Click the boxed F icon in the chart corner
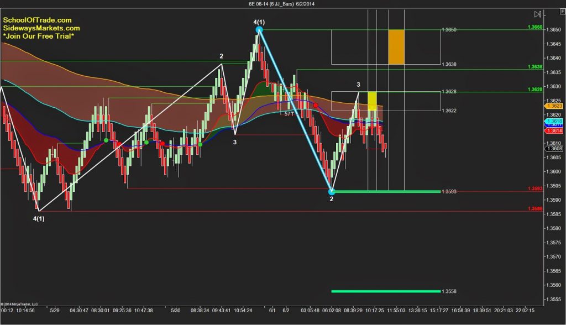The height and width of the screenshot is (325, 566). pyautogui.click(x=562, y=12)
